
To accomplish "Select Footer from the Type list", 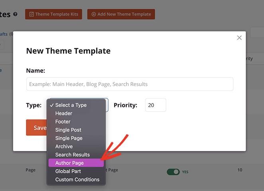I will click(x=76, y=121).
